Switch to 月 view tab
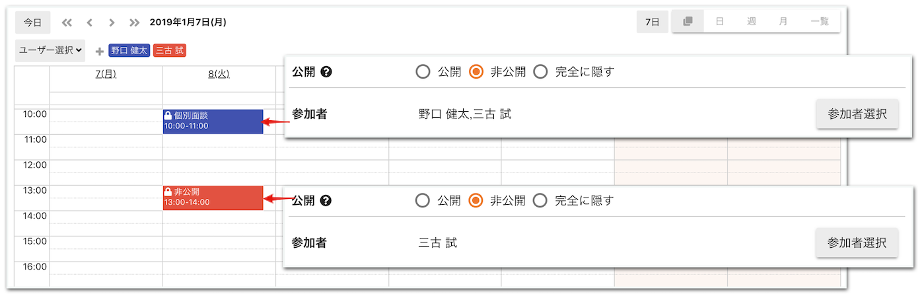The width and height of the screenshot is (924, 298). [x=783, y=21]
